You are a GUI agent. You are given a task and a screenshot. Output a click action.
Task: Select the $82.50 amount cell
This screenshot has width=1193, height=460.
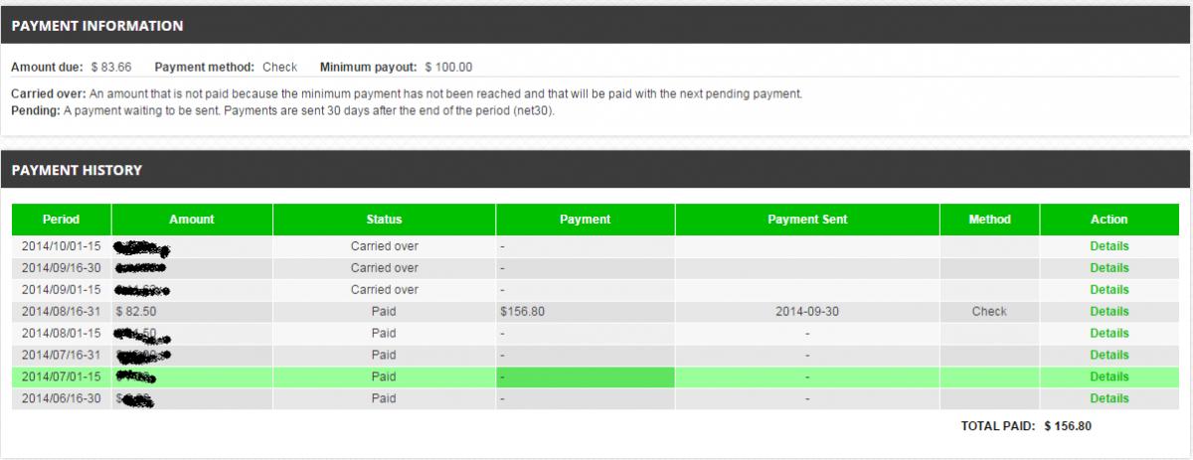[x=192, y=311]
